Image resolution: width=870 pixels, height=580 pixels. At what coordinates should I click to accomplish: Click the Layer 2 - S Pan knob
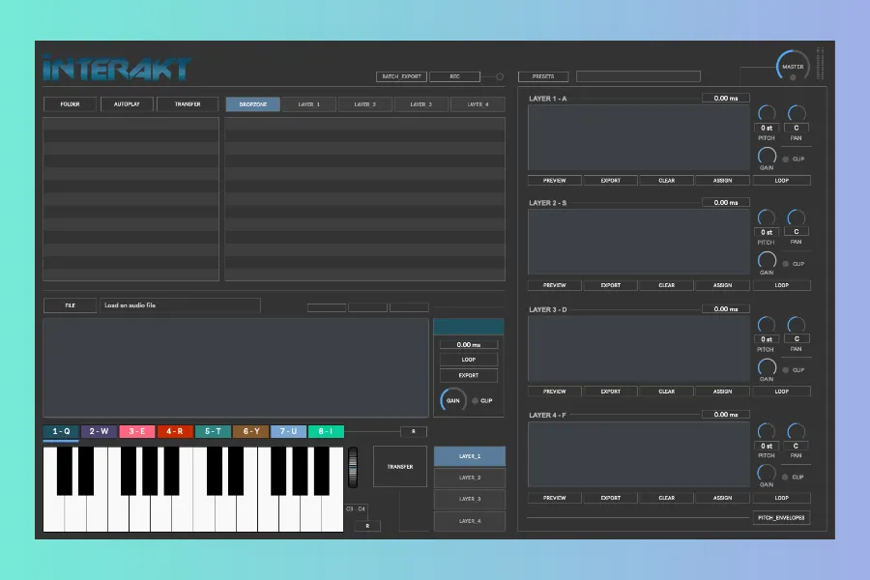(x=797, y=218)
